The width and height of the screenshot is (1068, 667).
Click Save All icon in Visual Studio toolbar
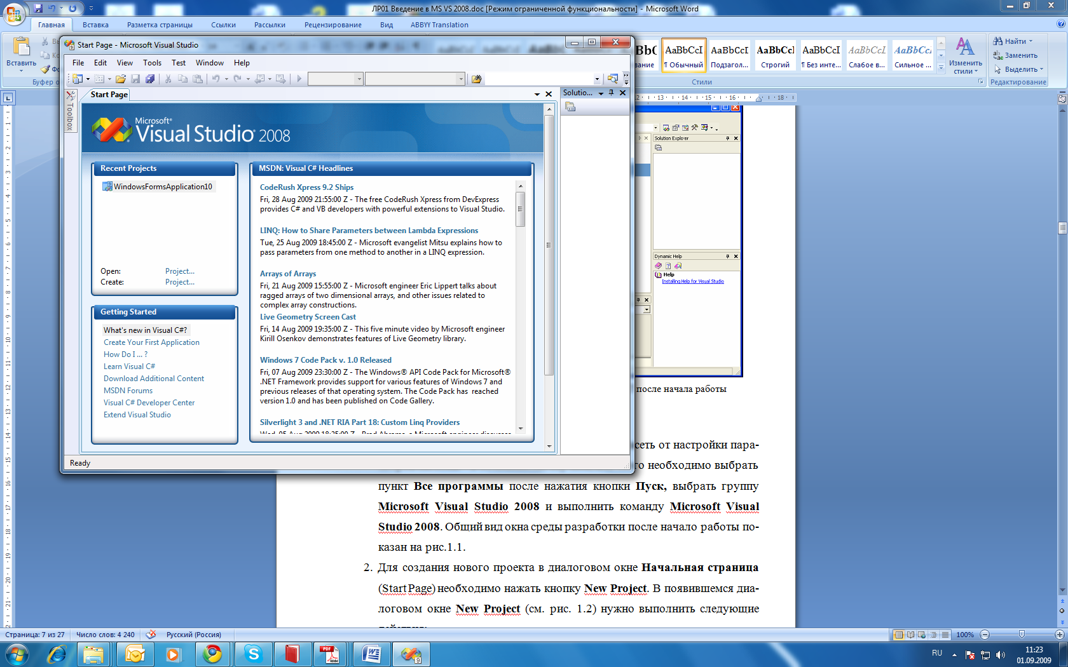coord(150,79)
